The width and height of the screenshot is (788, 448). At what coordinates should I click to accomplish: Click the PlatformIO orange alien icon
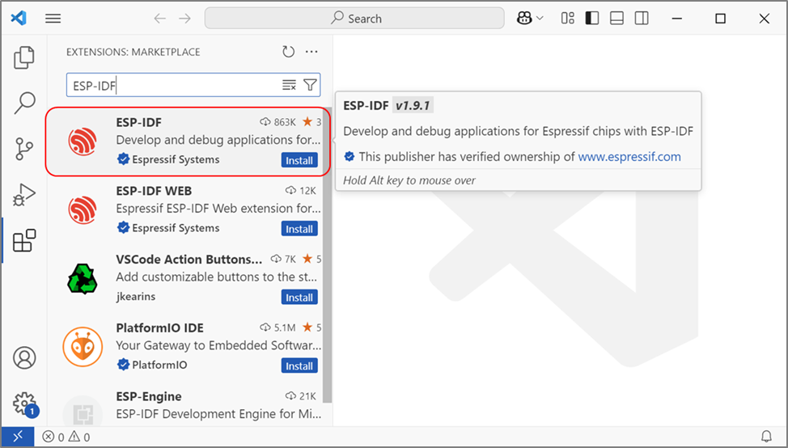click(x=83, y=347)
